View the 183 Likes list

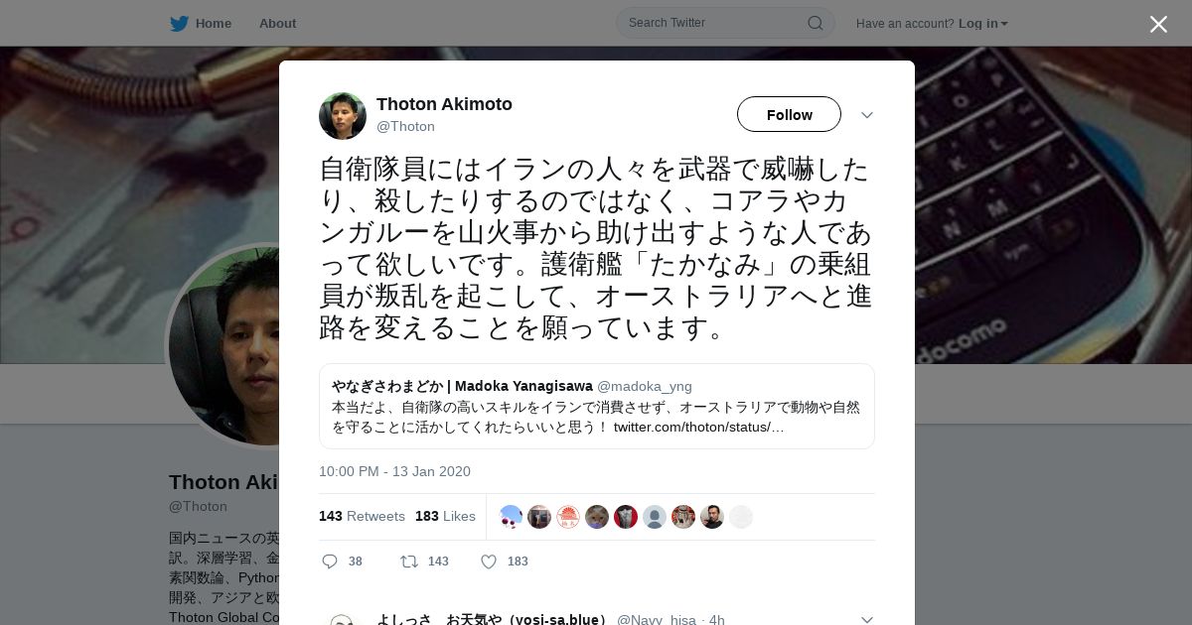(445, 516)
